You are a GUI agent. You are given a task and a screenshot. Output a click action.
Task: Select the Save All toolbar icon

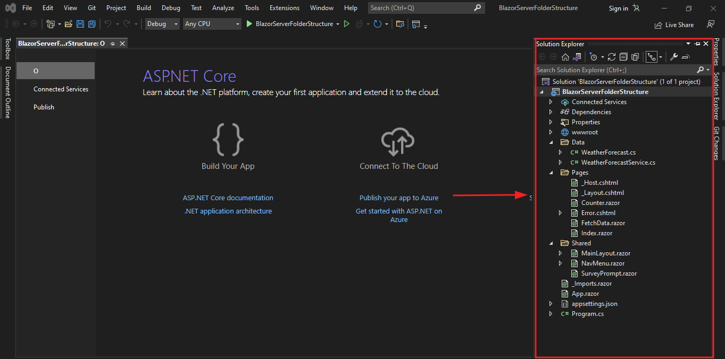click(91, 24)
